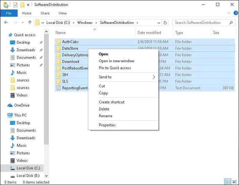Image resolution: width=239 pixels, height=185 pixels.
Task: Open the OneDrive item in navigation pane
Action: (21, 105)
